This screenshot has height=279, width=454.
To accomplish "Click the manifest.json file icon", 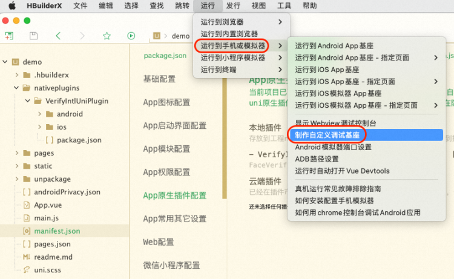I will click(x=27, y=231).
